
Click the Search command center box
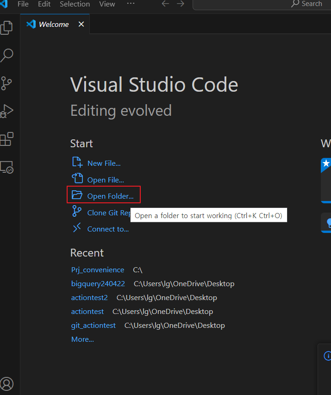pyautogui.click(x=262, y=4)
